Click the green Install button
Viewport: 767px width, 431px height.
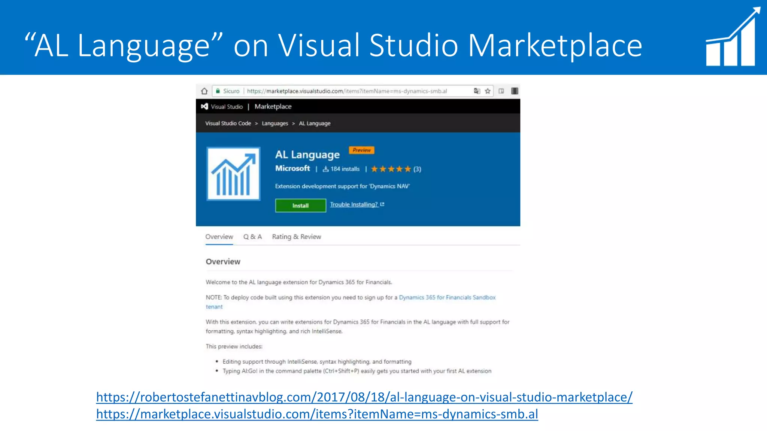click(x=300, y=205)
